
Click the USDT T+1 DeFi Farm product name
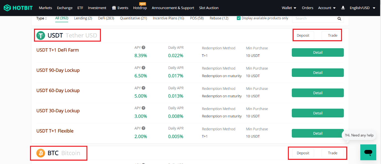tap(57, 50)
